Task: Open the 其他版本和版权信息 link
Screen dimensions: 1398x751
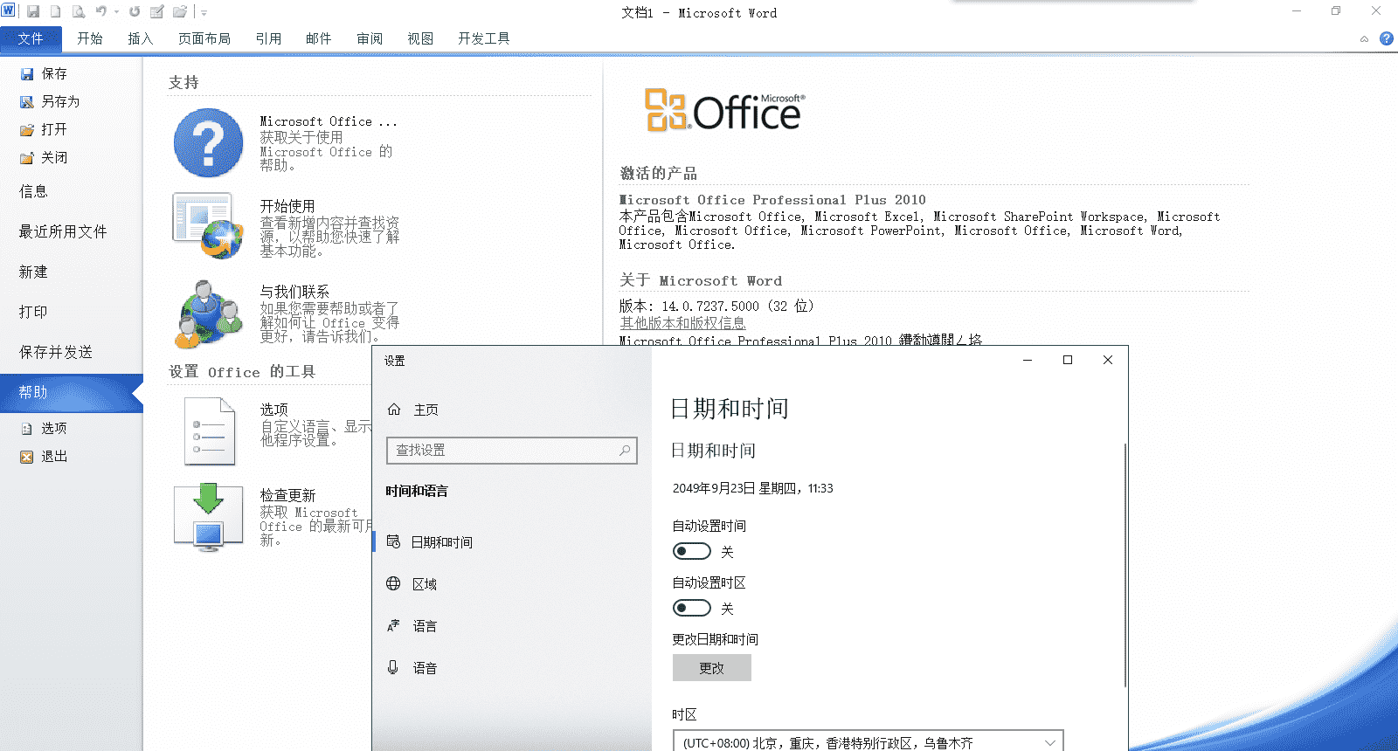Action: click(682, 323)
